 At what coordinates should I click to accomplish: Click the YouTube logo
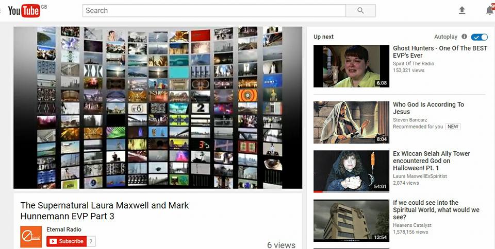click(x=24, y=10)
